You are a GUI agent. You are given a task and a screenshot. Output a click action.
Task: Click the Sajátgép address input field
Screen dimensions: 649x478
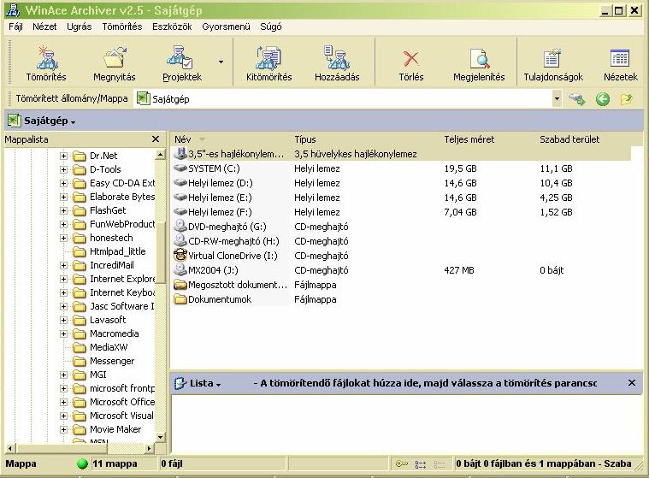click(x=343, y=99)
